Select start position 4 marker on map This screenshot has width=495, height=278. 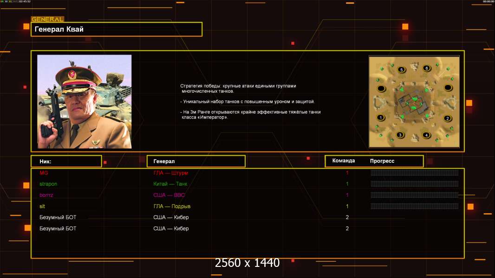[426, 135]
